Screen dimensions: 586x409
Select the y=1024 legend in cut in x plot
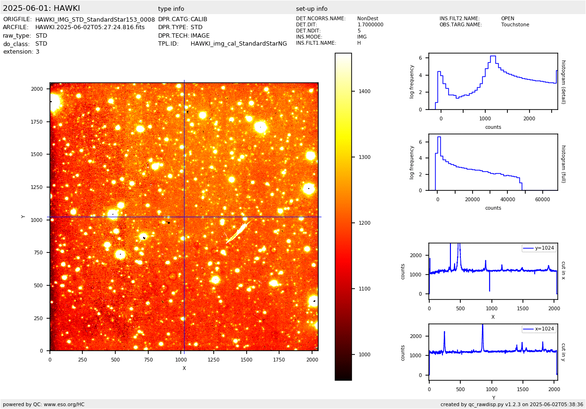coord(538,248)
